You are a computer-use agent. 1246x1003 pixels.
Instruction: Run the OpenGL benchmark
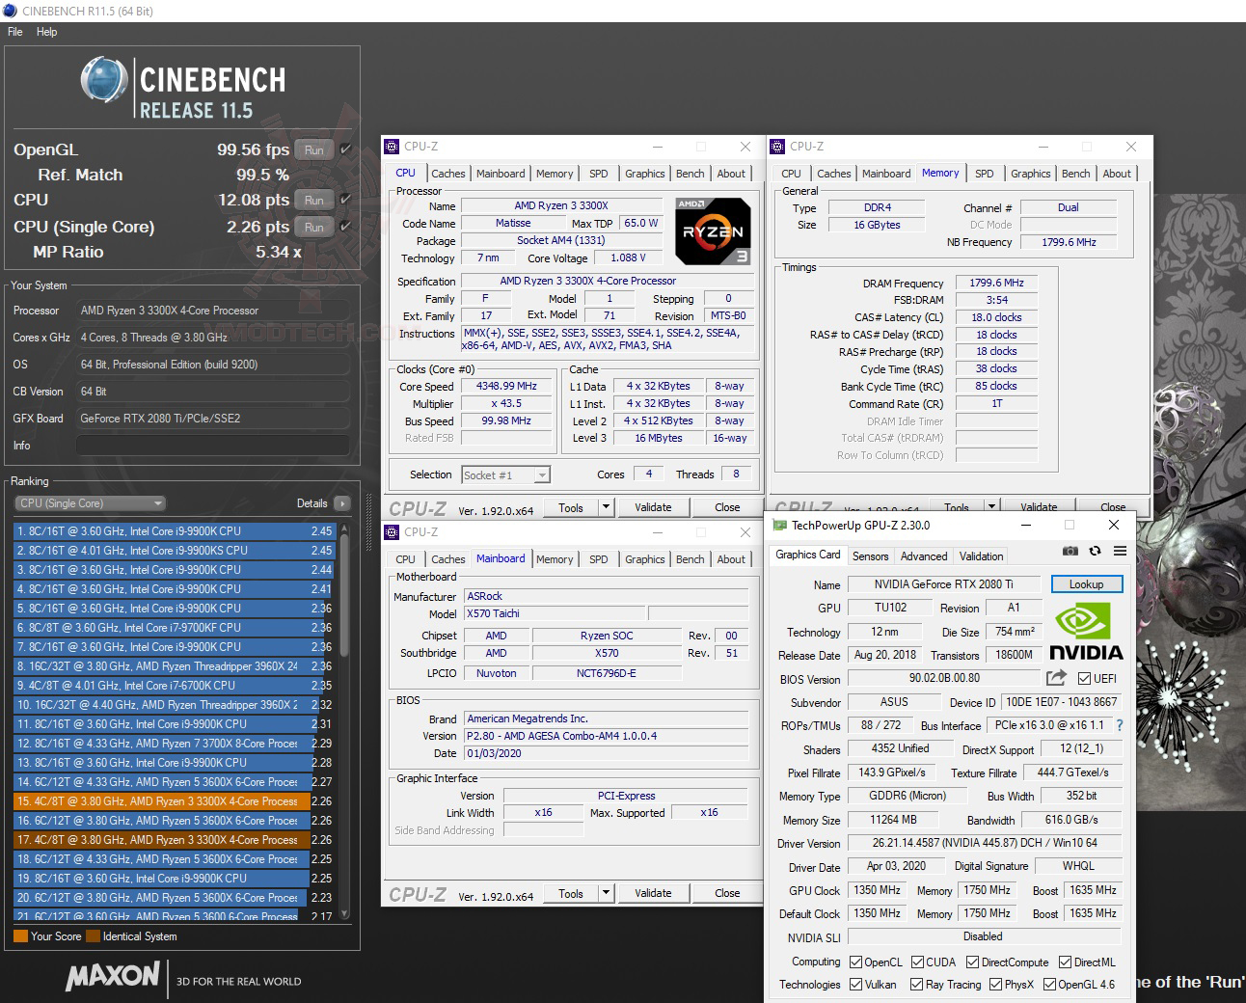pos(314,149)
